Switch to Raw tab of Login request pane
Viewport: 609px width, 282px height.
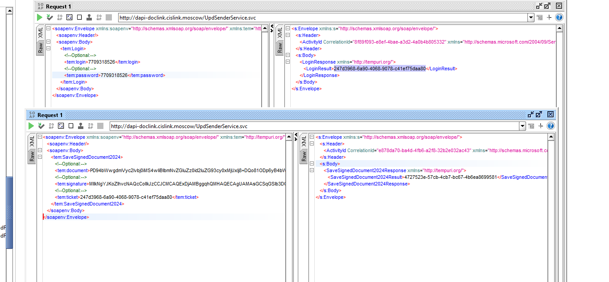pos(41,48)
